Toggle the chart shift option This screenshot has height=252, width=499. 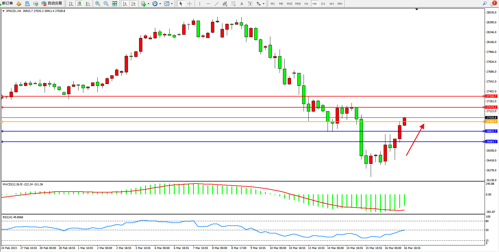(133, 4)
